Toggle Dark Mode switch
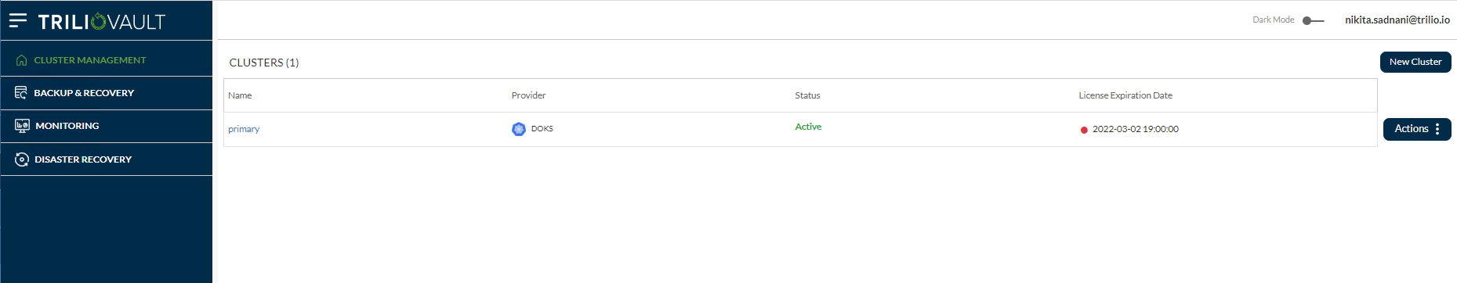 coord(1313,20)
